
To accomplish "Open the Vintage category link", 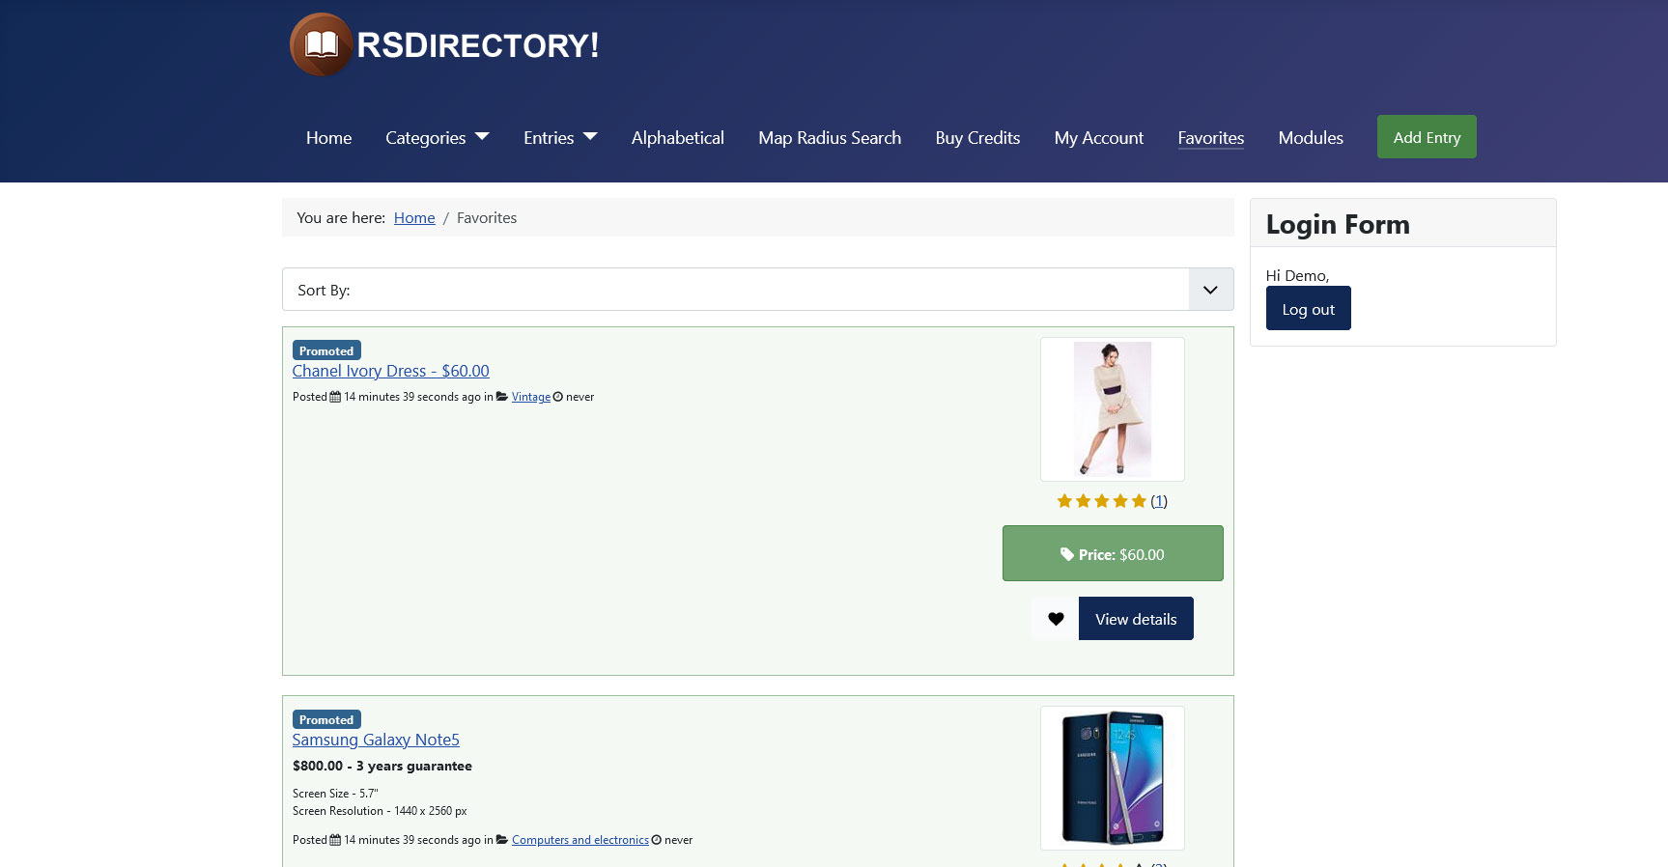I will pos(531,397).
